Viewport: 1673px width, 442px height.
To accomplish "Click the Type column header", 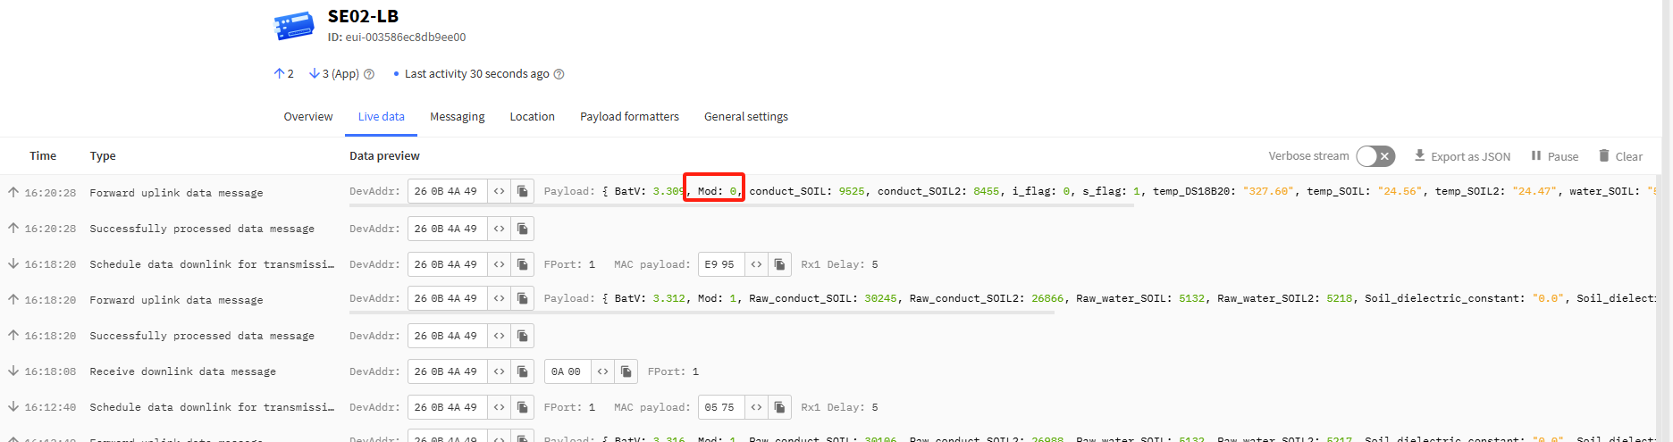I will (x=103, y=156).
